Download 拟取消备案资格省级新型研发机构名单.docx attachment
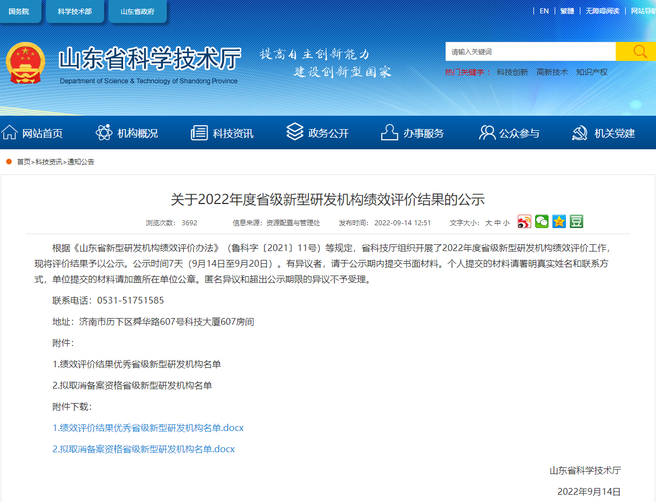Screen dimensions: 656x502 click(144, 449)
